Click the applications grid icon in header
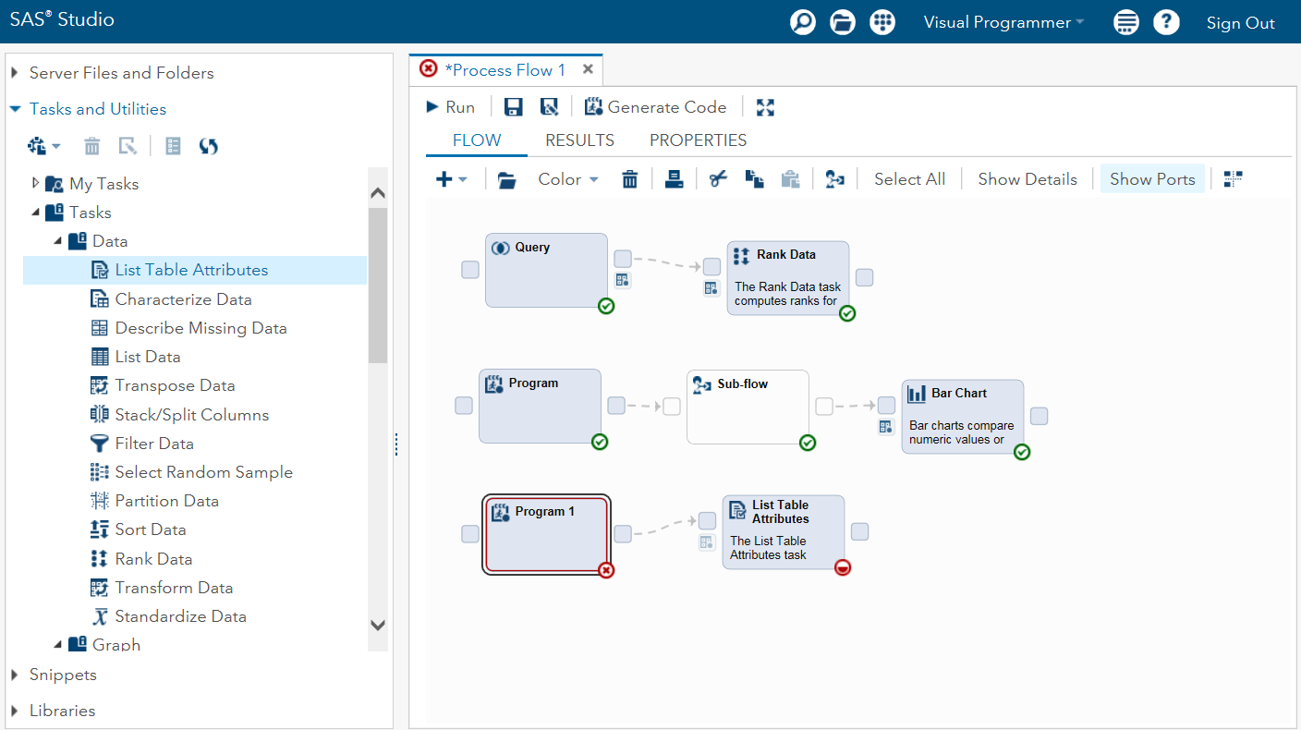The height and width of the screenshot is (730, 1301). click(x=882, y=23)
